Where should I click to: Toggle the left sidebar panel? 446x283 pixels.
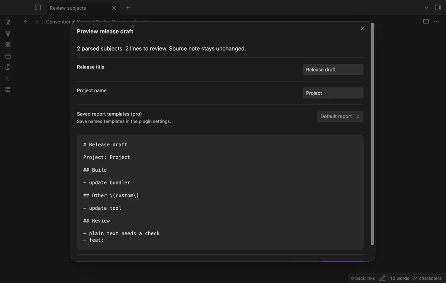point(38,7)
